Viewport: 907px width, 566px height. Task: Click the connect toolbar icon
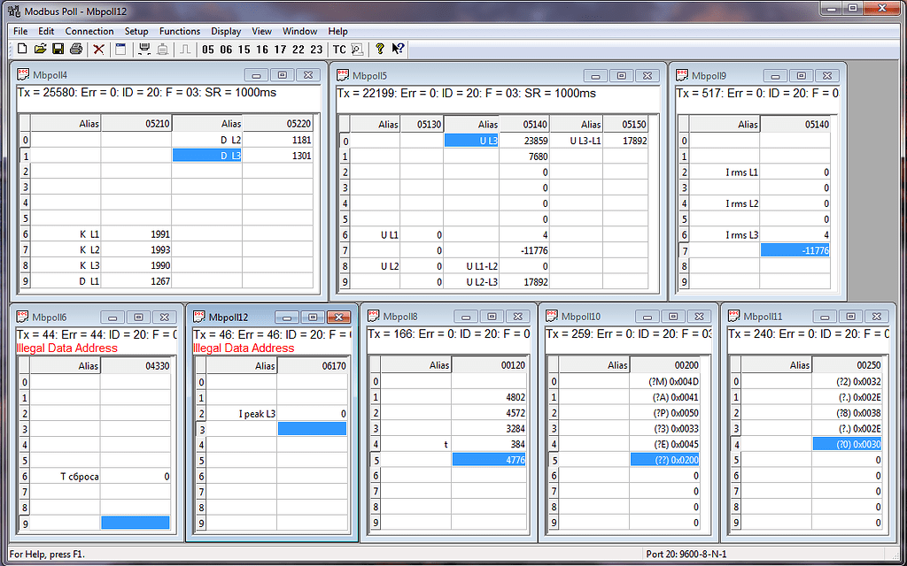pos(144,50)
